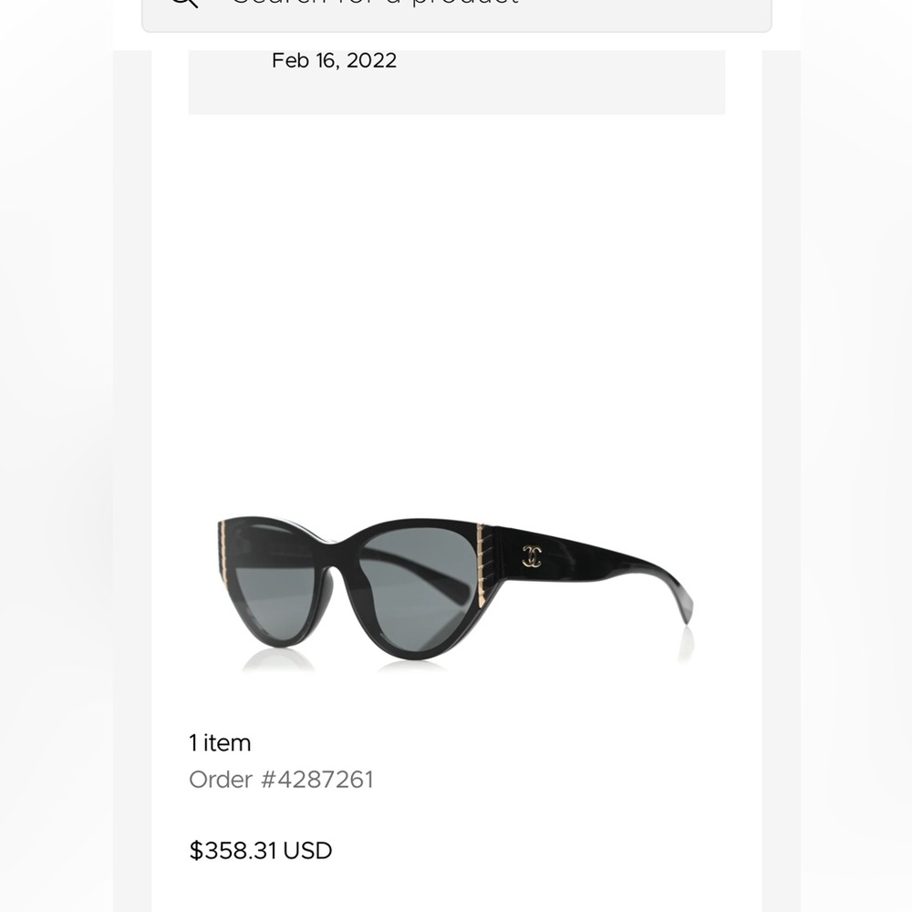Click the '1 item' label
Viewport: 912px width, 912px height.
coord(219,742)
